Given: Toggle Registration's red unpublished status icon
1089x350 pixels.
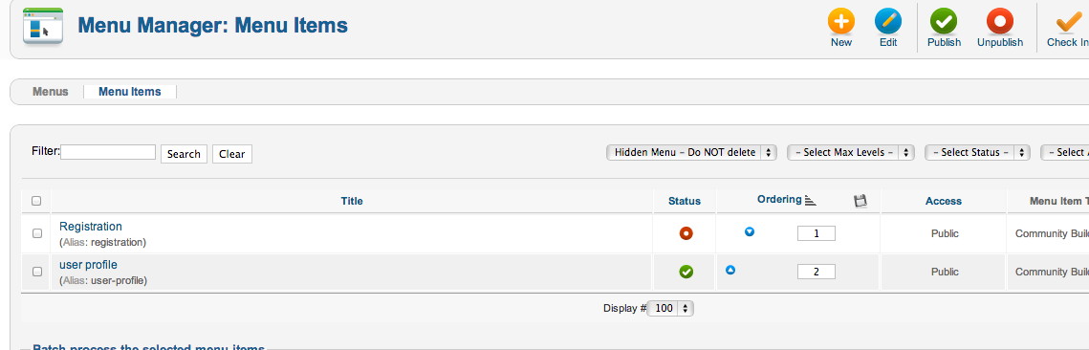Looking at the screenshot, I should (x=686, y=233).
